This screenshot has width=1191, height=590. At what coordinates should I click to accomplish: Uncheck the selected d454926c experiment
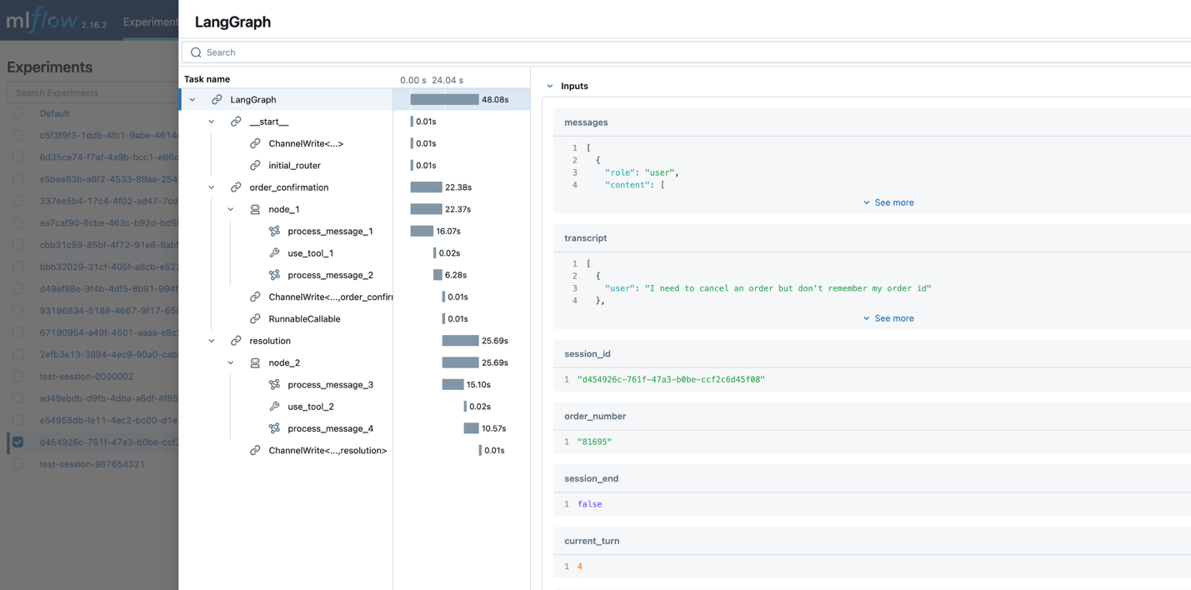pos(18,442)
